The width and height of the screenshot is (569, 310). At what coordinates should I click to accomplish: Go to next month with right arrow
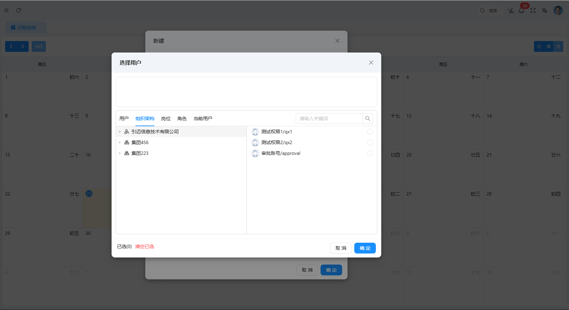coord(23,46)
